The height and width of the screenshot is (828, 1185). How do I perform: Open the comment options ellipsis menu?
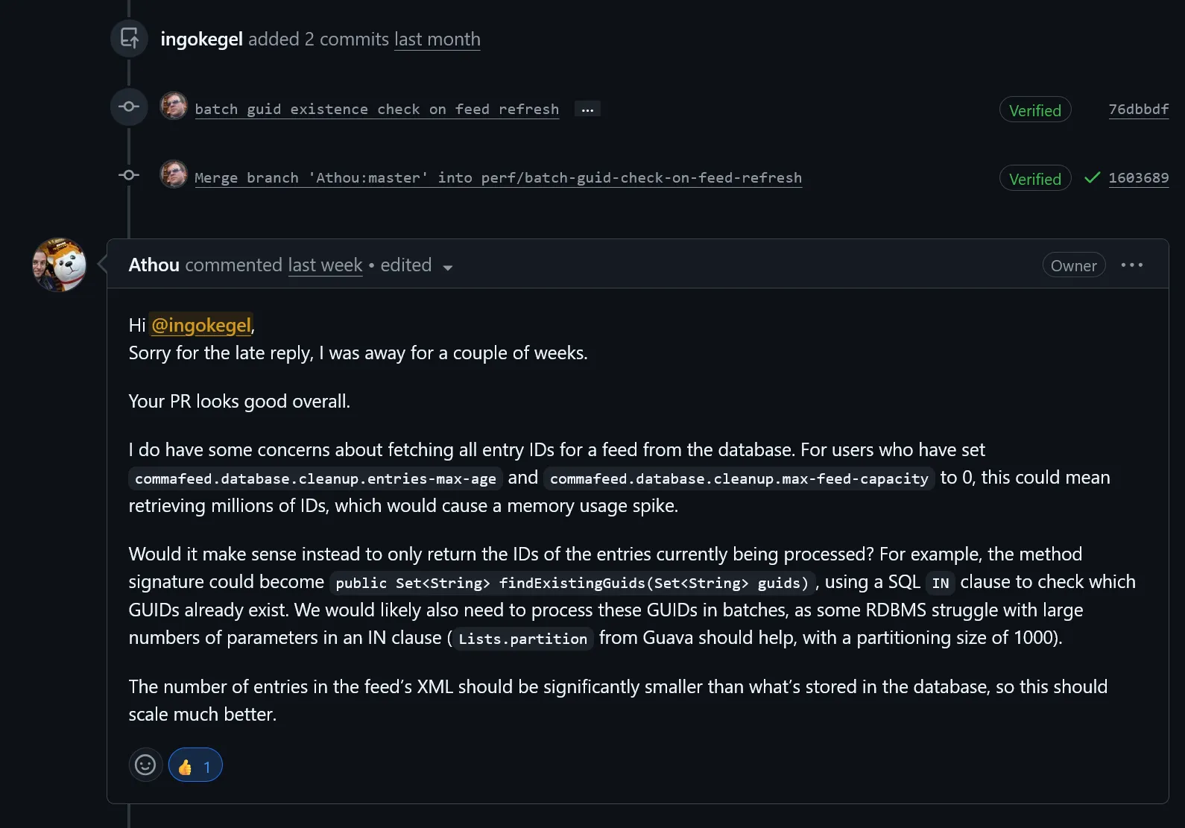click(x=1131, y=265)
